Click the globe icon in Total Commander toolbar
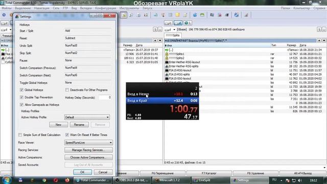Viewport: 327px width, 184px height. [236, 15]
